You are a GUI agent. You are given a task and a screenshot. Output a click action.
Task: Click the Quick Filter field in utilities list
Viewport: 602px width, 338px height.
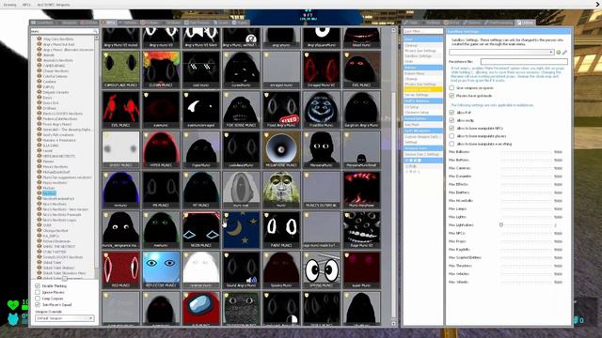(x=422, y=31)
